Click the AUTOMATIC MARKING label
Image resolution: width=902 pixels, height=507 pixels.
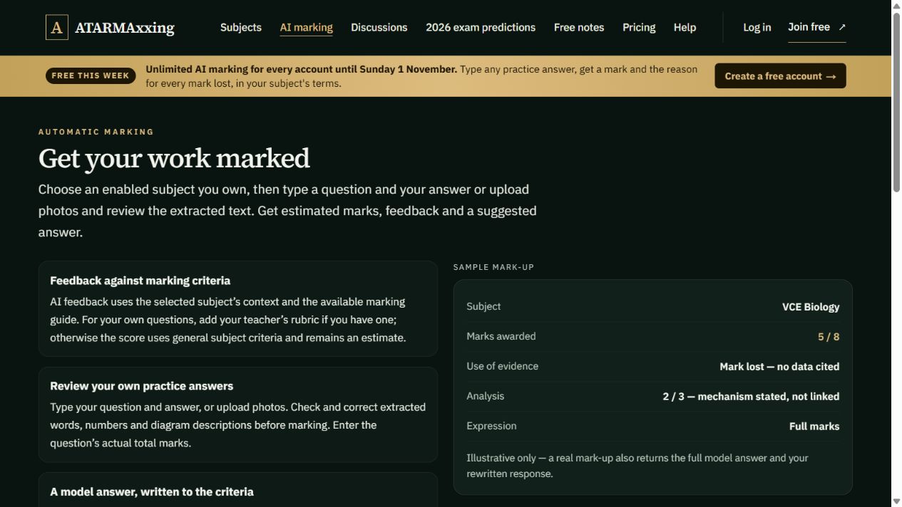[x=96, y=132]
